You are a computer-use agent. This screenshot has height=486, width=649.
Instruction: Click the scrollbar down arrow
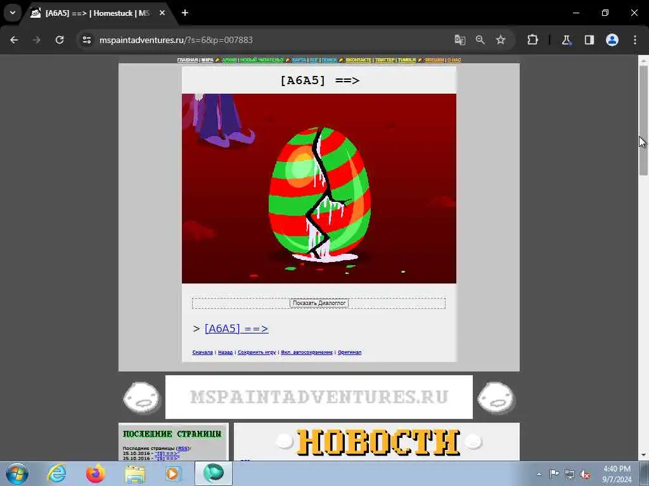pos(643,456)
